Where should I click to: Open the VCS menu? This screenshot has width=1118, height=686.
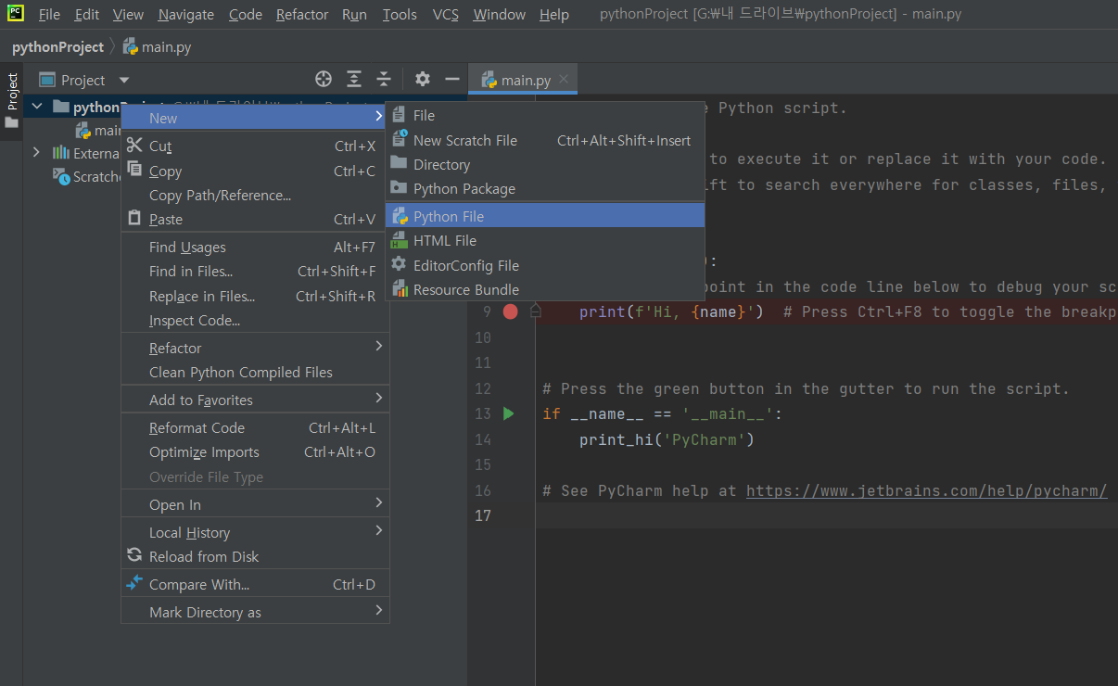pos(446,15)
